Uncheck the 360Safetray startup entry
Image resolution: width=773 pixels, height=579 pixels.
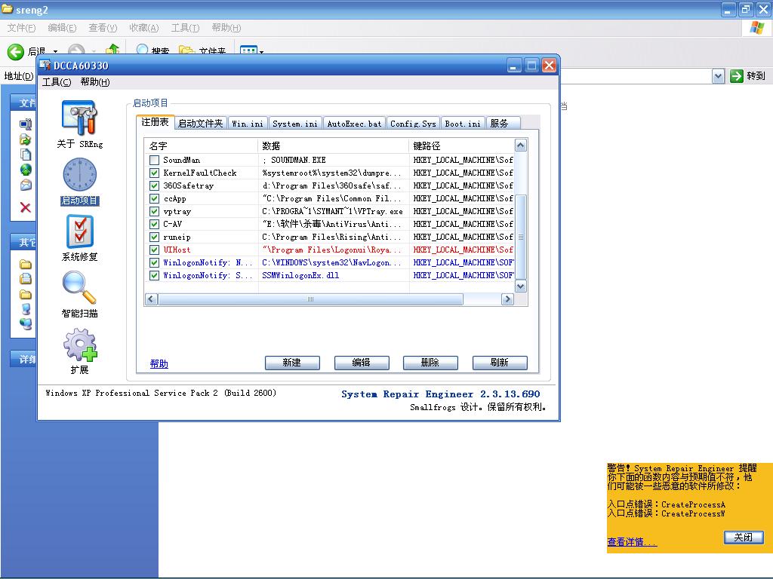(x=154, y=186)
